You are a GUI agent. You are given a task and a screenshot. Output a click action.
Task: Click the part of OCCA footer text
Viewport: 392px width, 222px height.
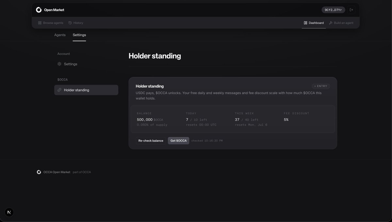pos(82,172)
